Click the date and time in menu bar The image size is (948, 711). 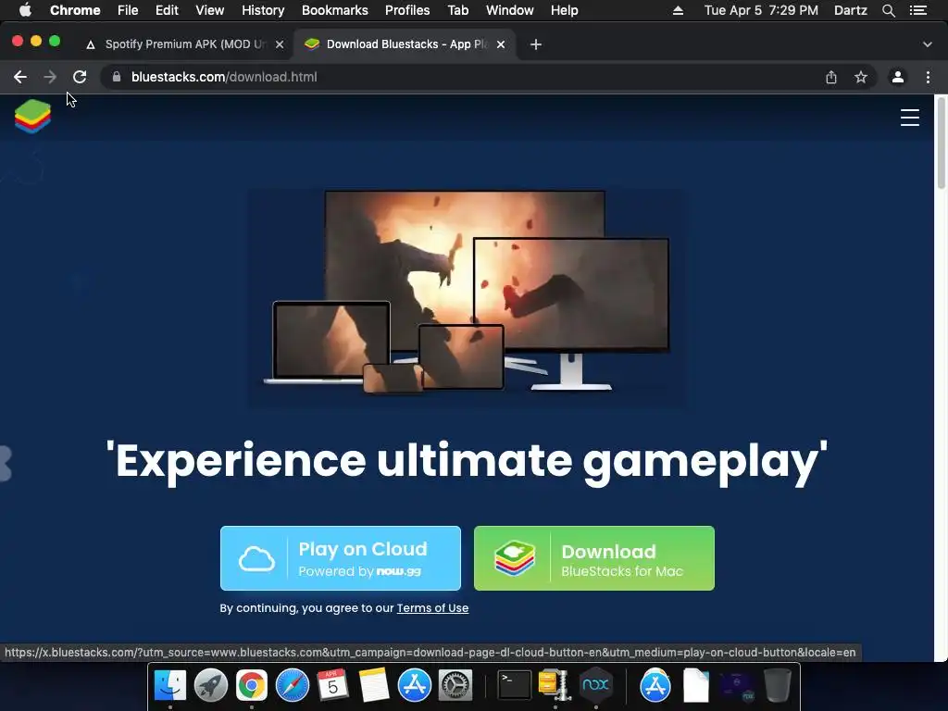pyautogui.click(x=761, y=10)
